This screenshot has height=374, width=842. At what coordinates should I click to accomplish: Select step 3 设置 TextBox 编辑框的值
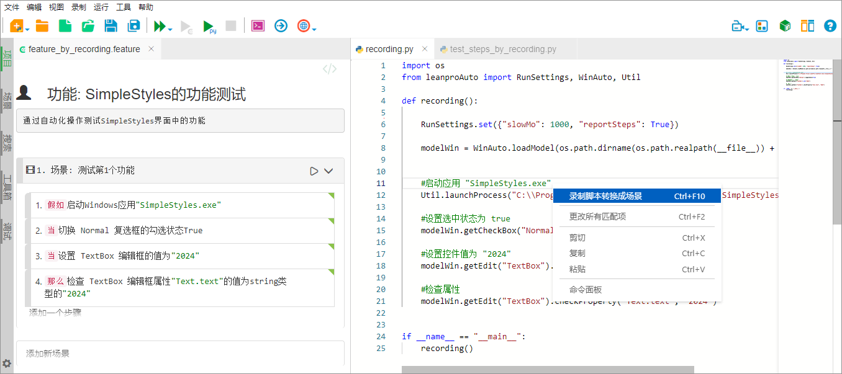pos(179,256)
